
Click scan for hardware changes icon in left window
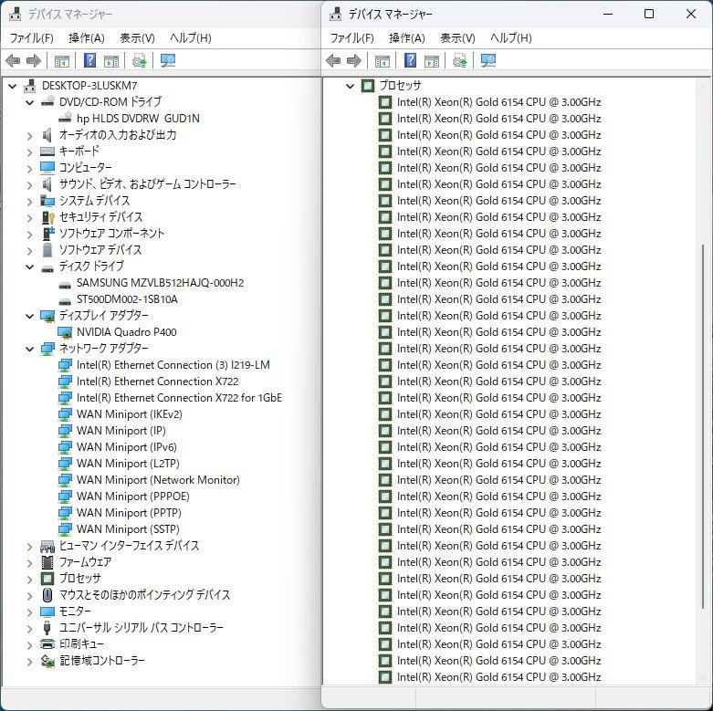pos(167,61)
